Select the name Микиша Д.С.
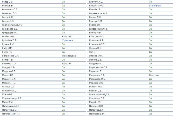This screenshot has height=116, width=173. (x=9, y=87)
